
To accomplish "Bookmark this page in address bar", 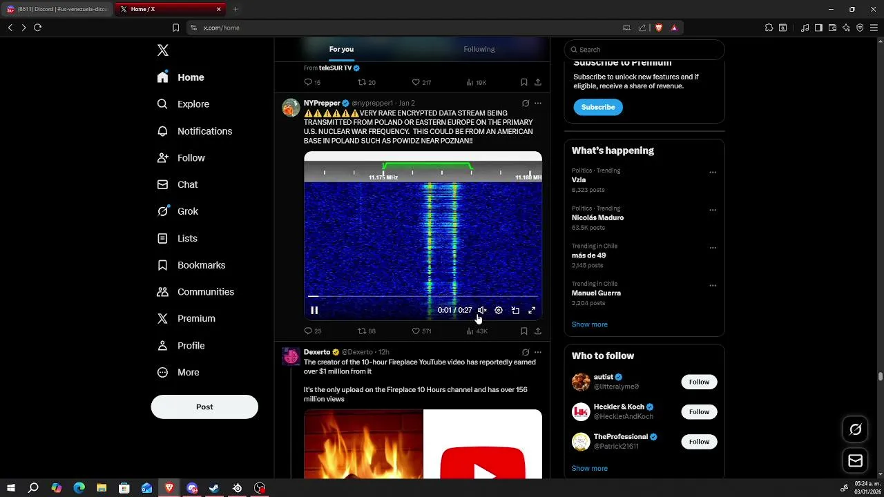I will tap(175, 28).
